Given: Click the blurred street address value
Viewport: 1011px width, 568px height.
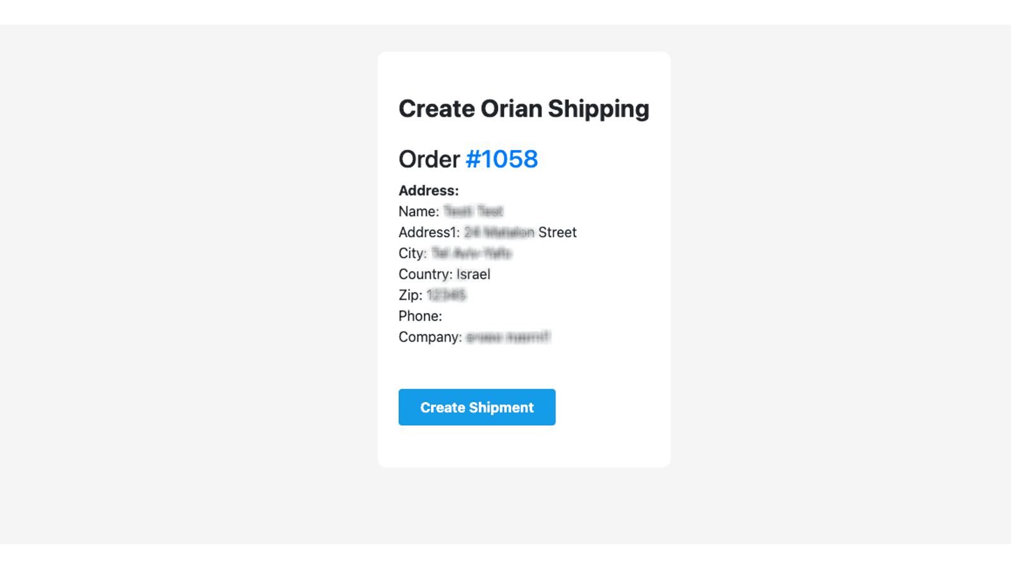Looking at the screenshot, I should [x=499, y=232].
